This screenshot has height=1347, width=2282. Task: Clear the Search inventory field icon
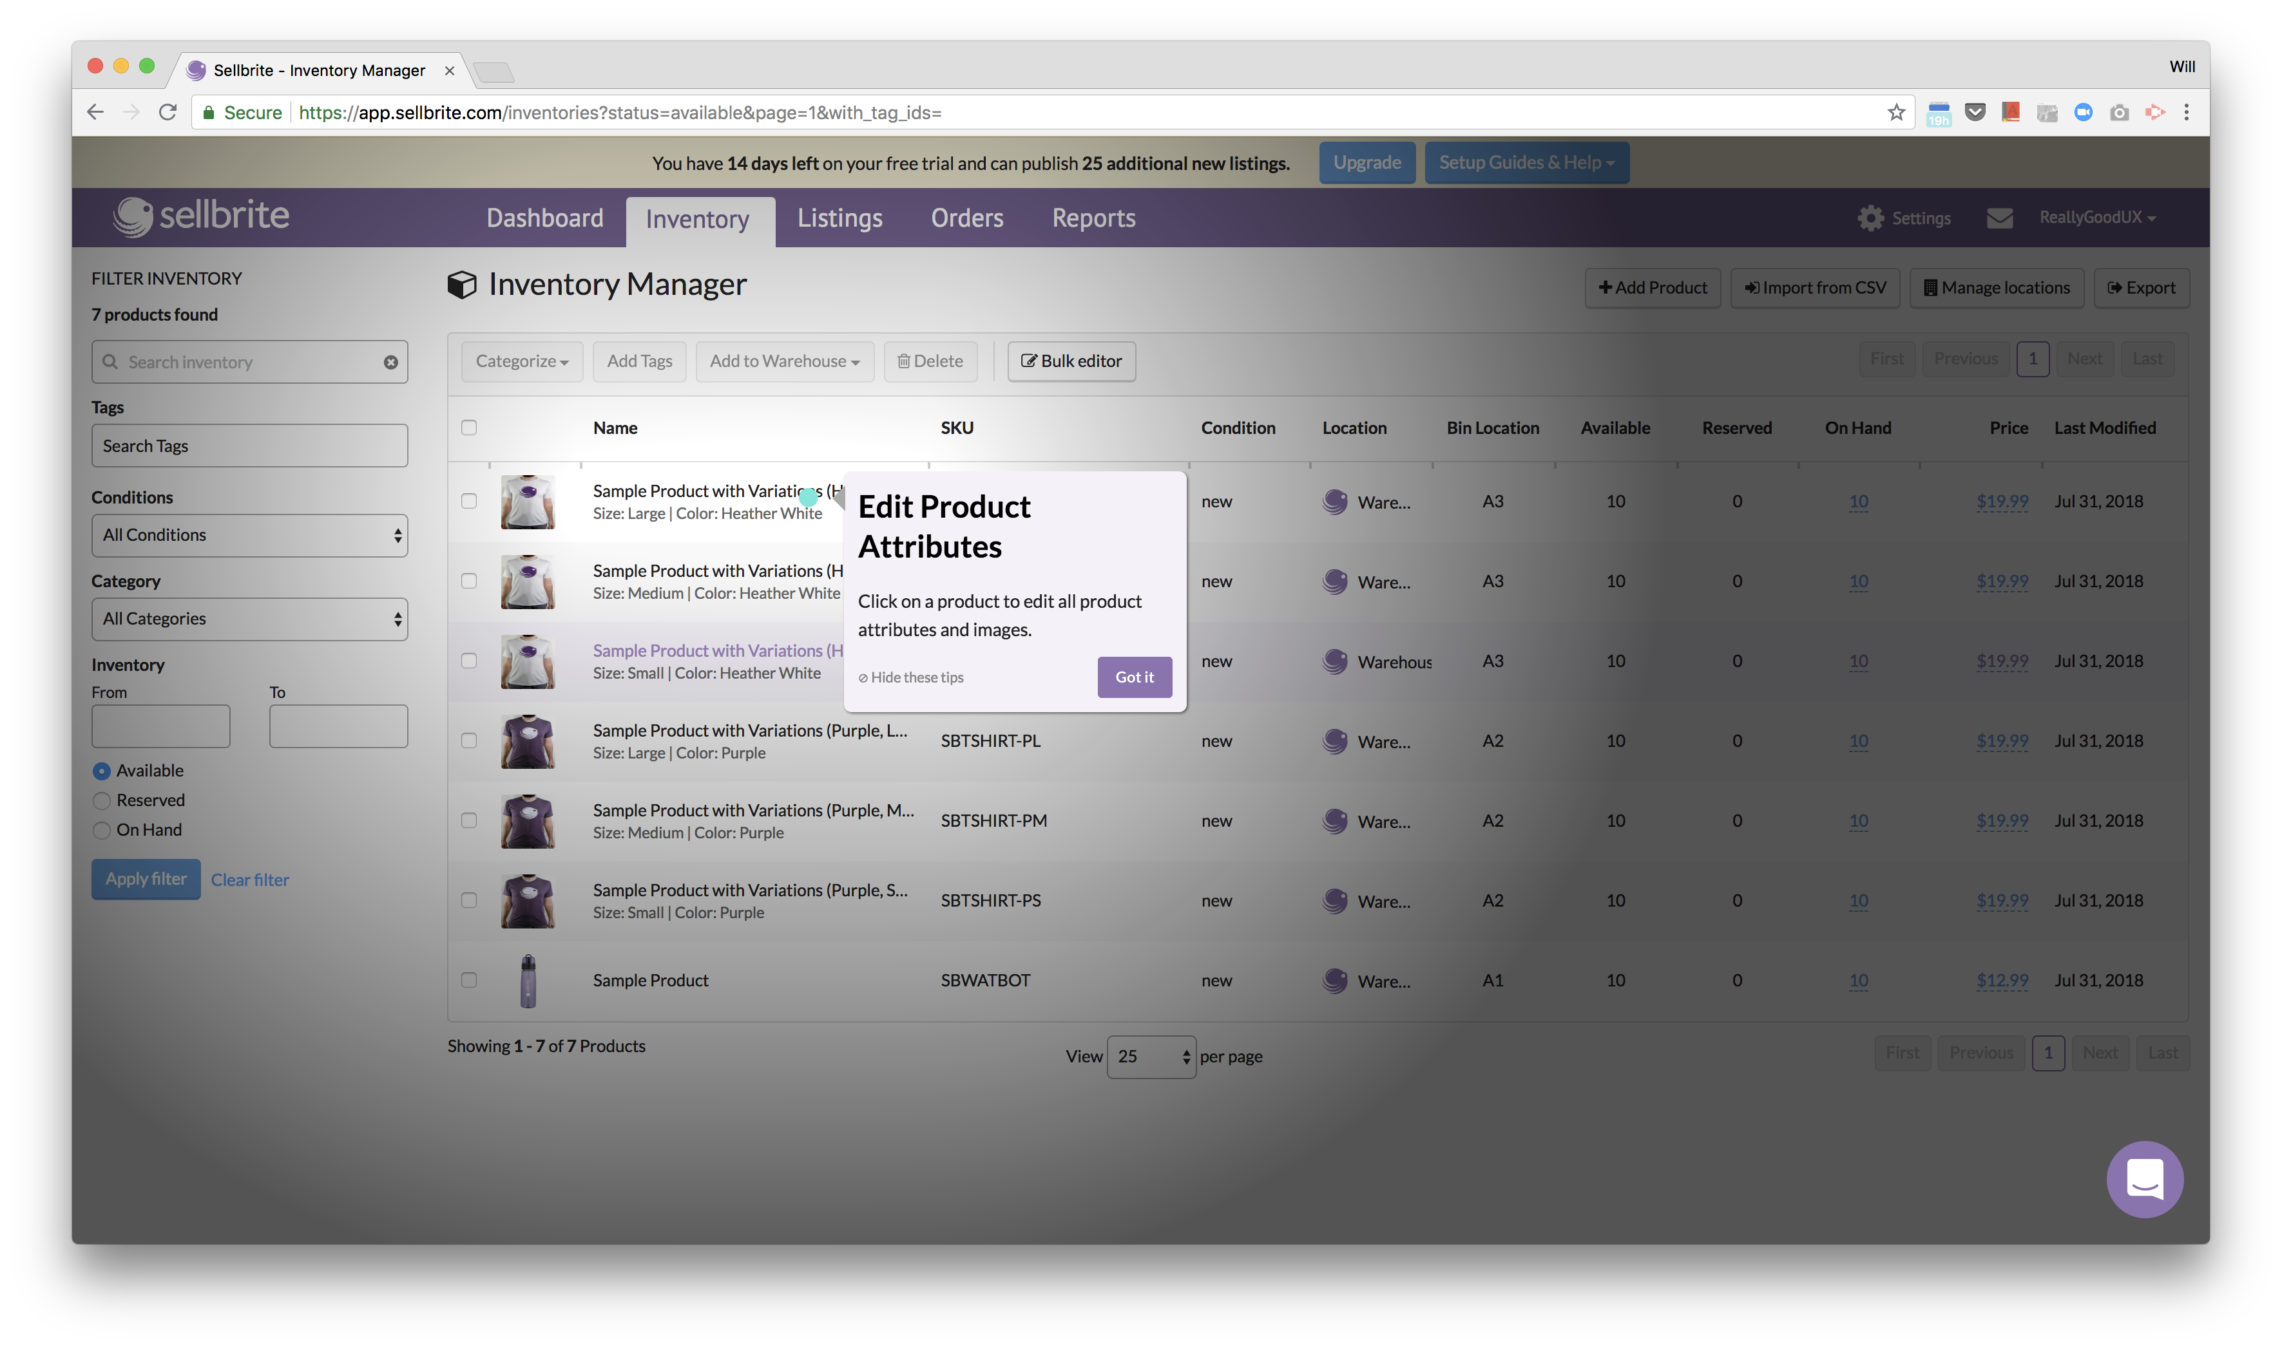pos(390,362)
